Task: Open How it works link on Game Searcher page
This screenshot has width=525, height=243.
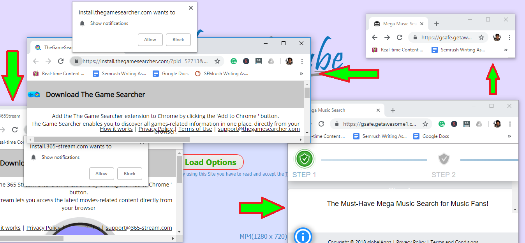Action: [x=116, y=129]
